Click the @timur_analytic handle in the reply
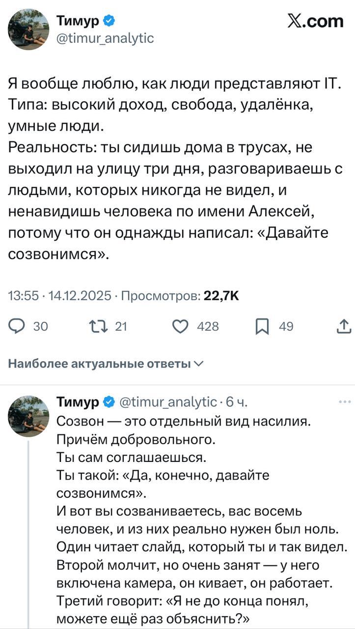 (x=166, y=402)
